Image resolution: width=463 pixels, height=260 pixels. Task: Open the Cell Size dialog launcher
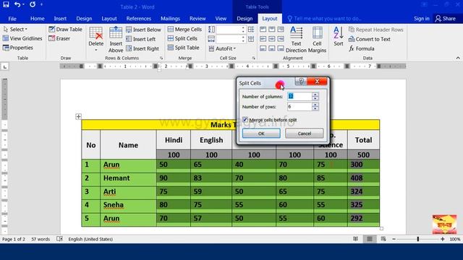(x=253, y=58)
